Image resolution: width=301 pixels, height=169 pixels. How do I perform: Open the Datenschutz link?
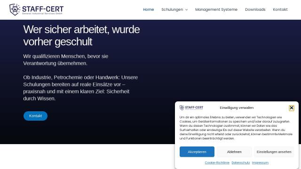(241, 163)
